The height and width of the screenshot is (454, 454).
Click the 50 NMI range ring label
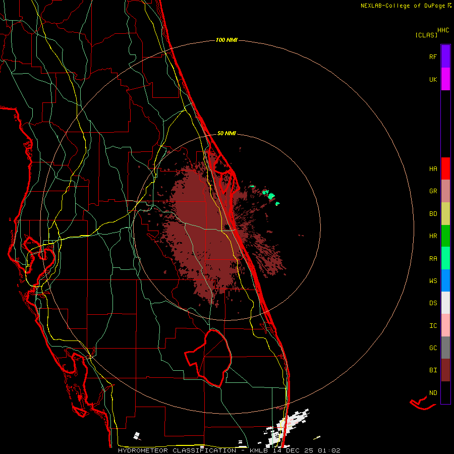226,133
